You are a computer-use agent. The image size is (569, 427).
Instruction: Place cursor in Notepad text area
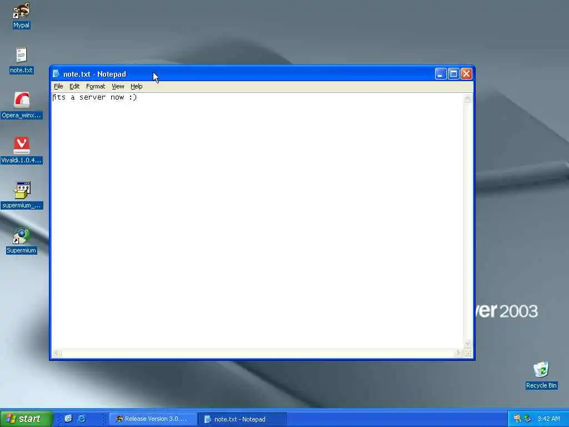pyautogui.click(x=257, y=221)
